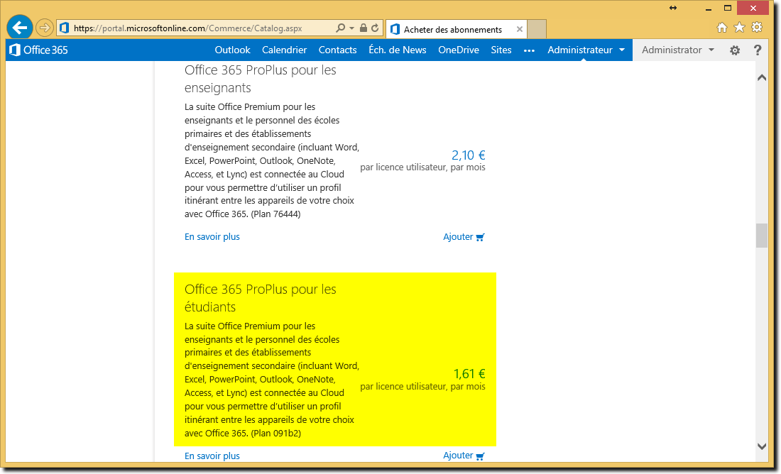Screen dimensions: 781x474
Task: Open Éch. de News in navigation bar
Action: coord(398,50)
